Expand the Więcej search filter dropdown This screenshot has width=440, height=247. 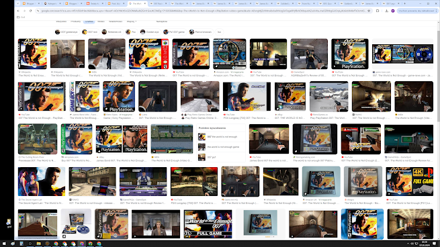(131, 21)
